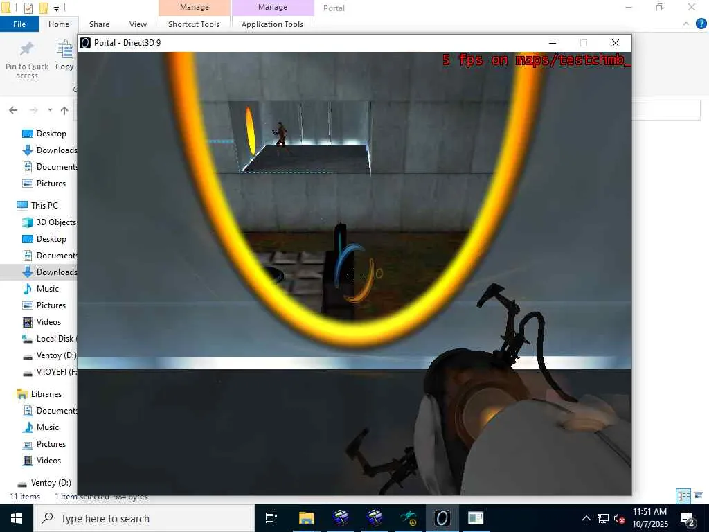
Task: Select the bottom Ventoy (D:) entry
Action: coord(50,483)
